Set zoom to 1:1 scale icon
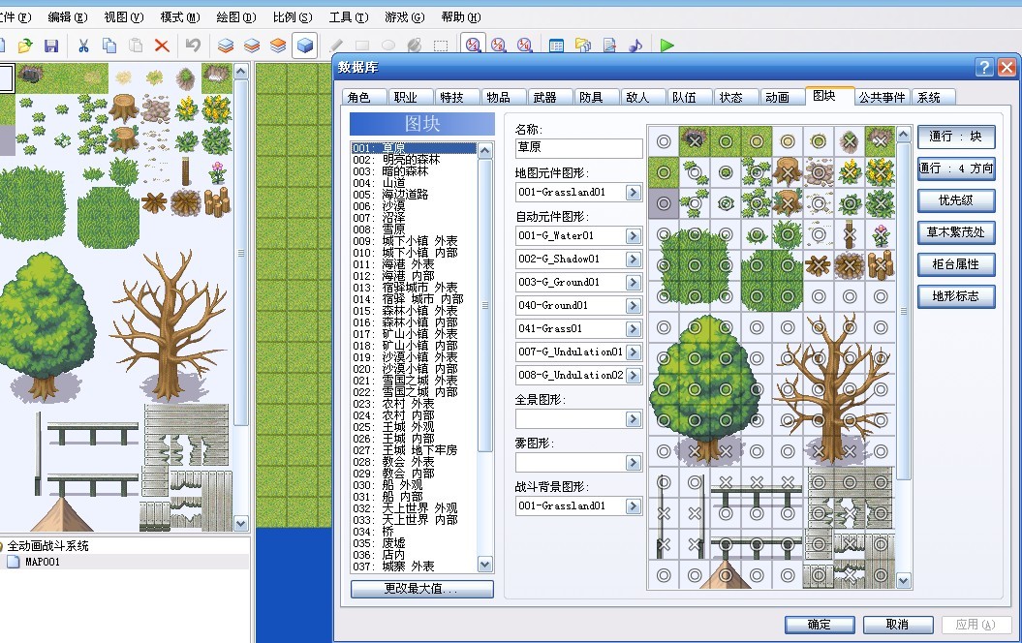Viewport: 1022px width, 643px height. point(473,45)
